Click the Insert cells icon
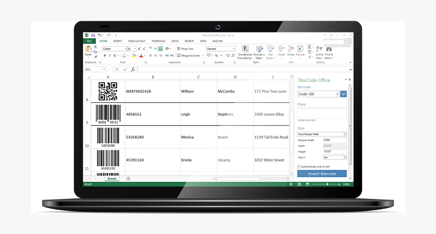 coord(281,49)
